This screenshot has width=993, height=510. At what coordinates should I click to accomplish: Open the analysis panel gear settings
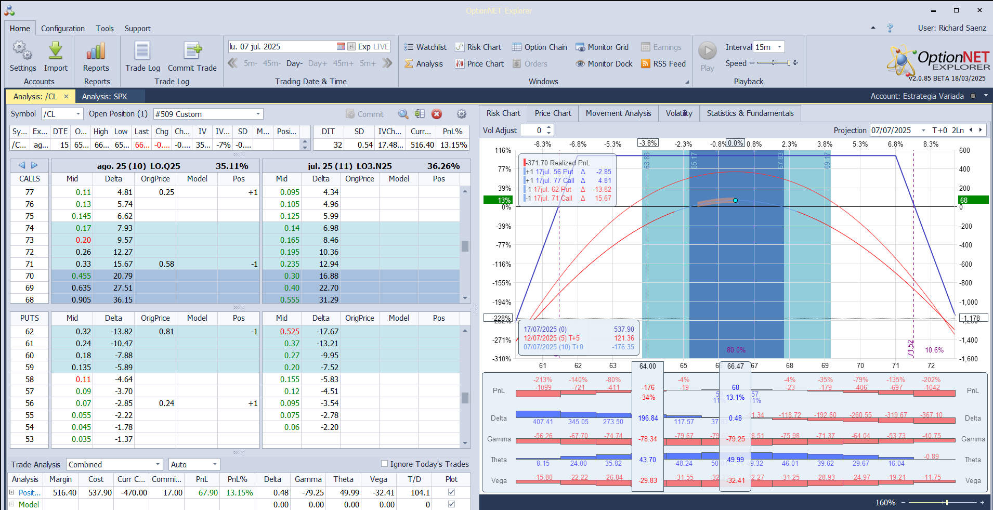(x=461, y=114)
